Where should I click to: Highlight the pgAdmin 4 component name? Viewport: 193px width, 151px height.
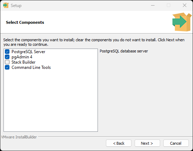point(22,57)
